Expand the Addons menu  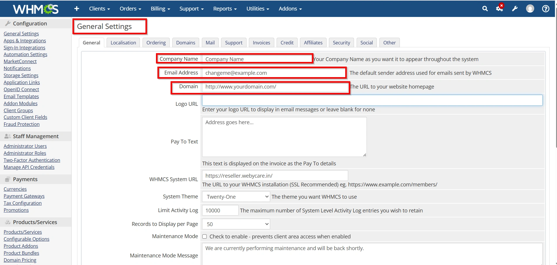click(290, 9)
